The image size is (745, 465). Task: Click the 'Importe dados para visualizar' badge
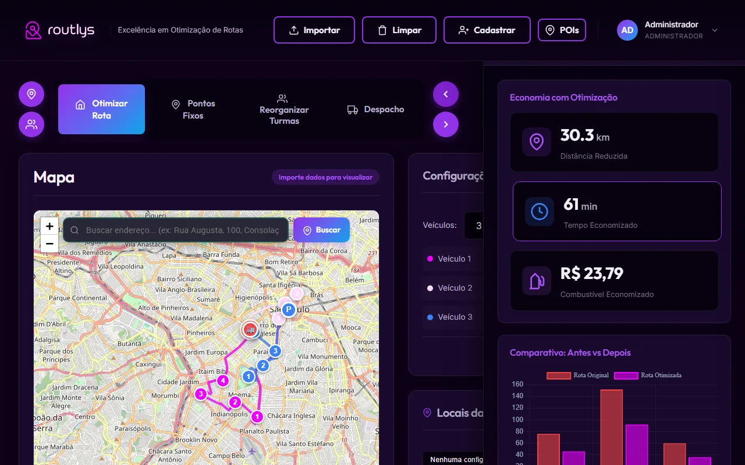(325, 177)
